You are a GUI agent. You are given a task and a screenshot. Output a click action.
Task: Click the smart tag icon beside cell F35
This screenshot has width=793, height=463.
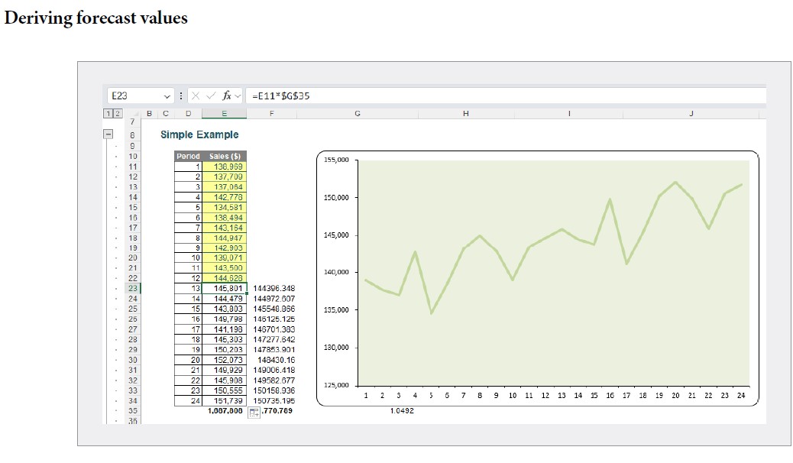coord(255,412)
